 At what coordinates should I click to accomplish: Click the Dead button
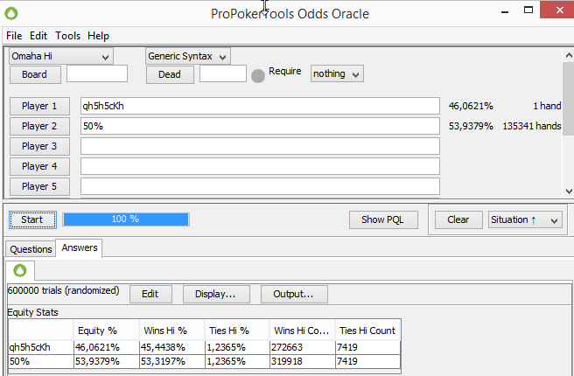point(170,74)
